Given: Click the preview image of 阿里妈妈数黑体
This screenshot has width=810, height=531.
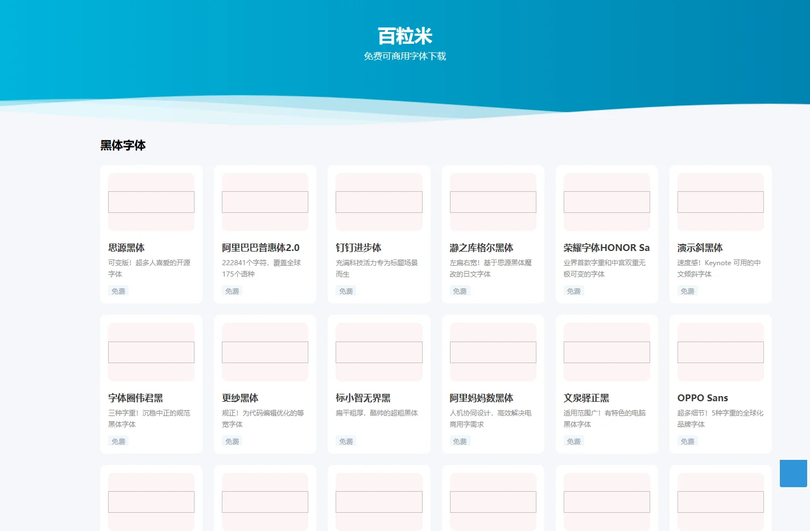Looking at the screenshot, I should coord(493,352).
